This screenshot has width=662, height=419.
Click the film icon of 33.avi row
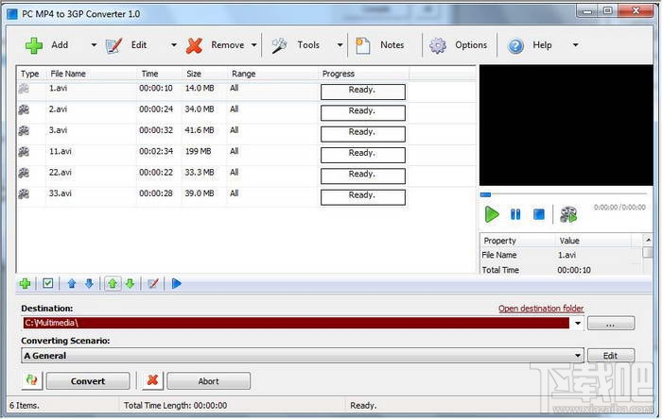[24, 193]
